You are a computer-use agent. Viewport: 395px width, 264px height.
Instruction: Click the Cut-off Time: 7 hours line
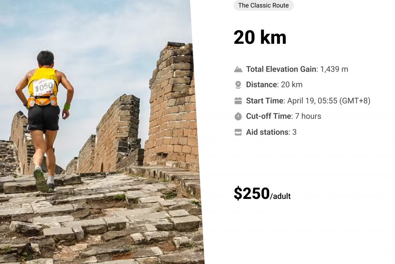click(284, 116)
